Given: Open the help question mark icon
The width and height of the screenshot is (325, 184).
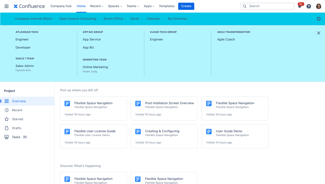Looking at the screenshot, I should (309, 6).
